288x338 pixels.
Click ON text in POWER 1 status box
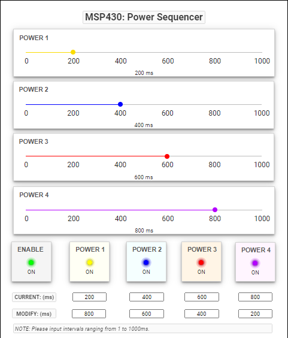pyautogui.click(x=89, y=272)
